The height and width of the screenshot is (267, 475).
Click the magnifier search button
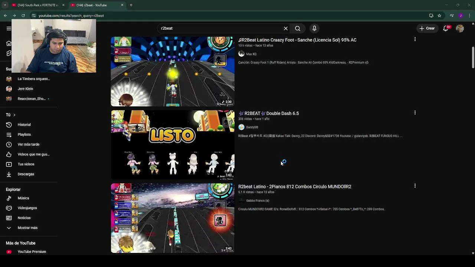[298, 28]
